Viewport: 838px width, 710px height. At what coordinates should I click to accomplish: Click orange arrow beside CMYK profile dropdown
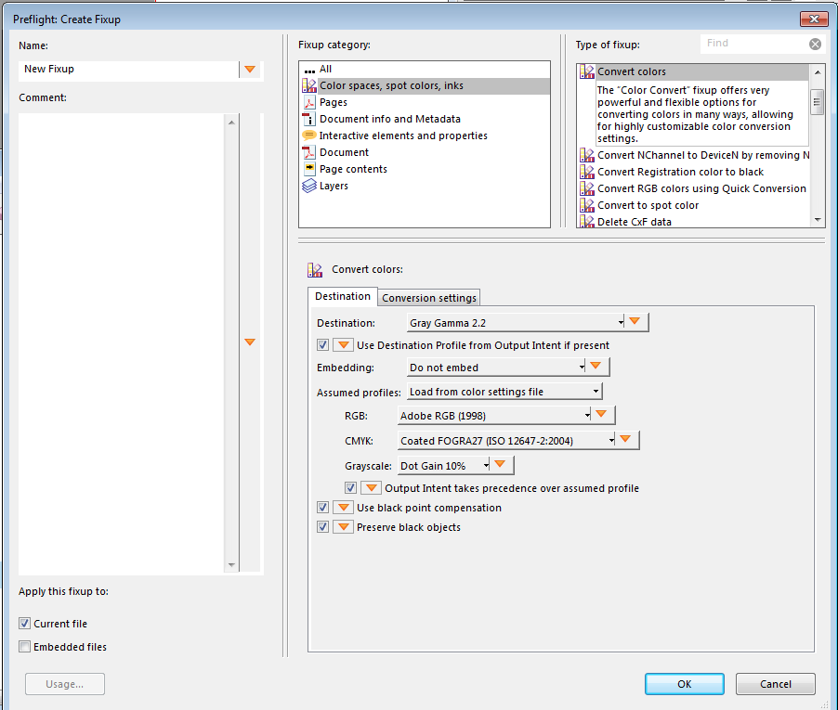[x=626, y=439]
